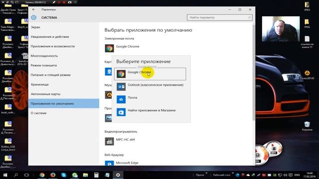This screenshot has width=319, height=179.
Task: Open Уведомления и действия section
Action: click(64, 36)
